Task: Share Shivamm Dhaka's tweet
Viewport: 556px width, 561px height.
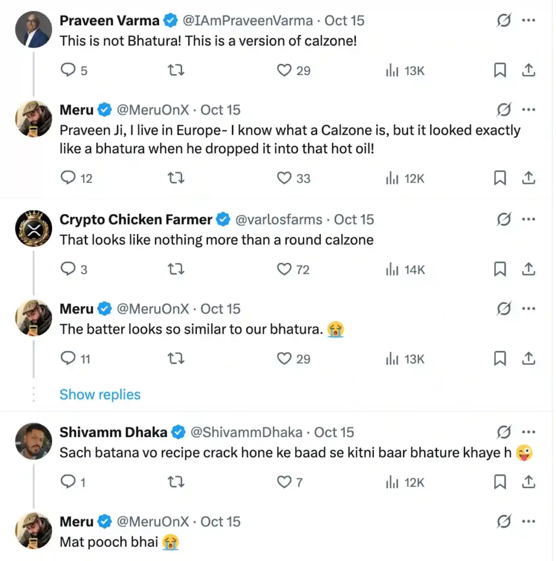Action: pyautogui.click(x=528, y=482)
